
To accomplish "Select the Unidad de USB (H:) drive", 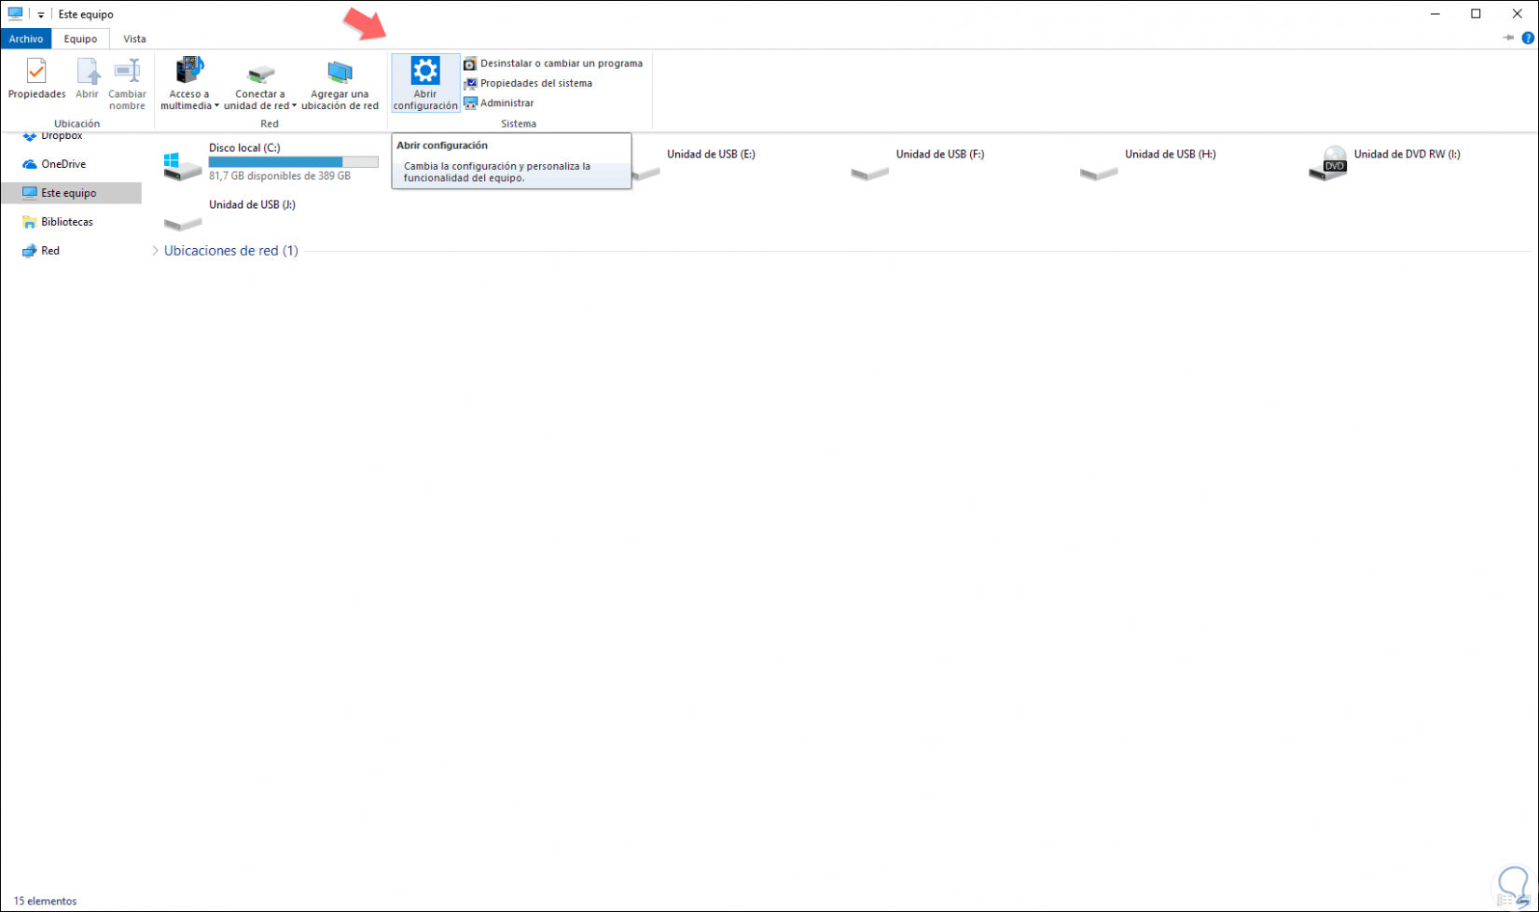I will tap(1149, 163).
